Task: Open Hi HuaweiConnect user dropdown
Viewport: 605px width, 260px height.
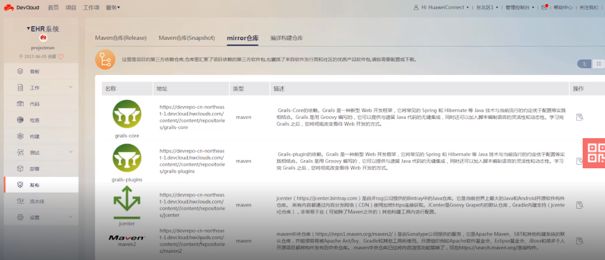Action: tap(441, 7)
